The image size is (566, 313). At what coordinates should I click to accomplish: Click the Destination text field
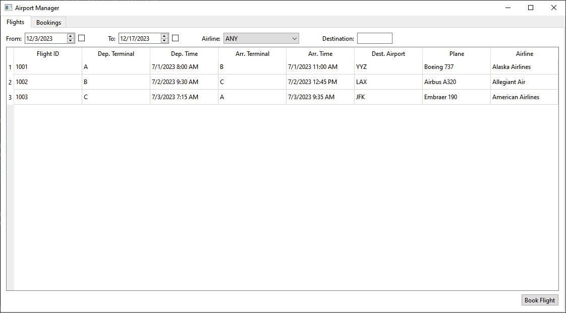375,39
